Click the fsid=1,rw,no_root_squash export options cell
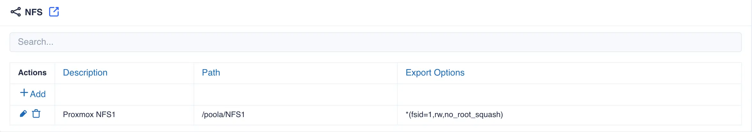Screen dimensions: 752x132 454,115
